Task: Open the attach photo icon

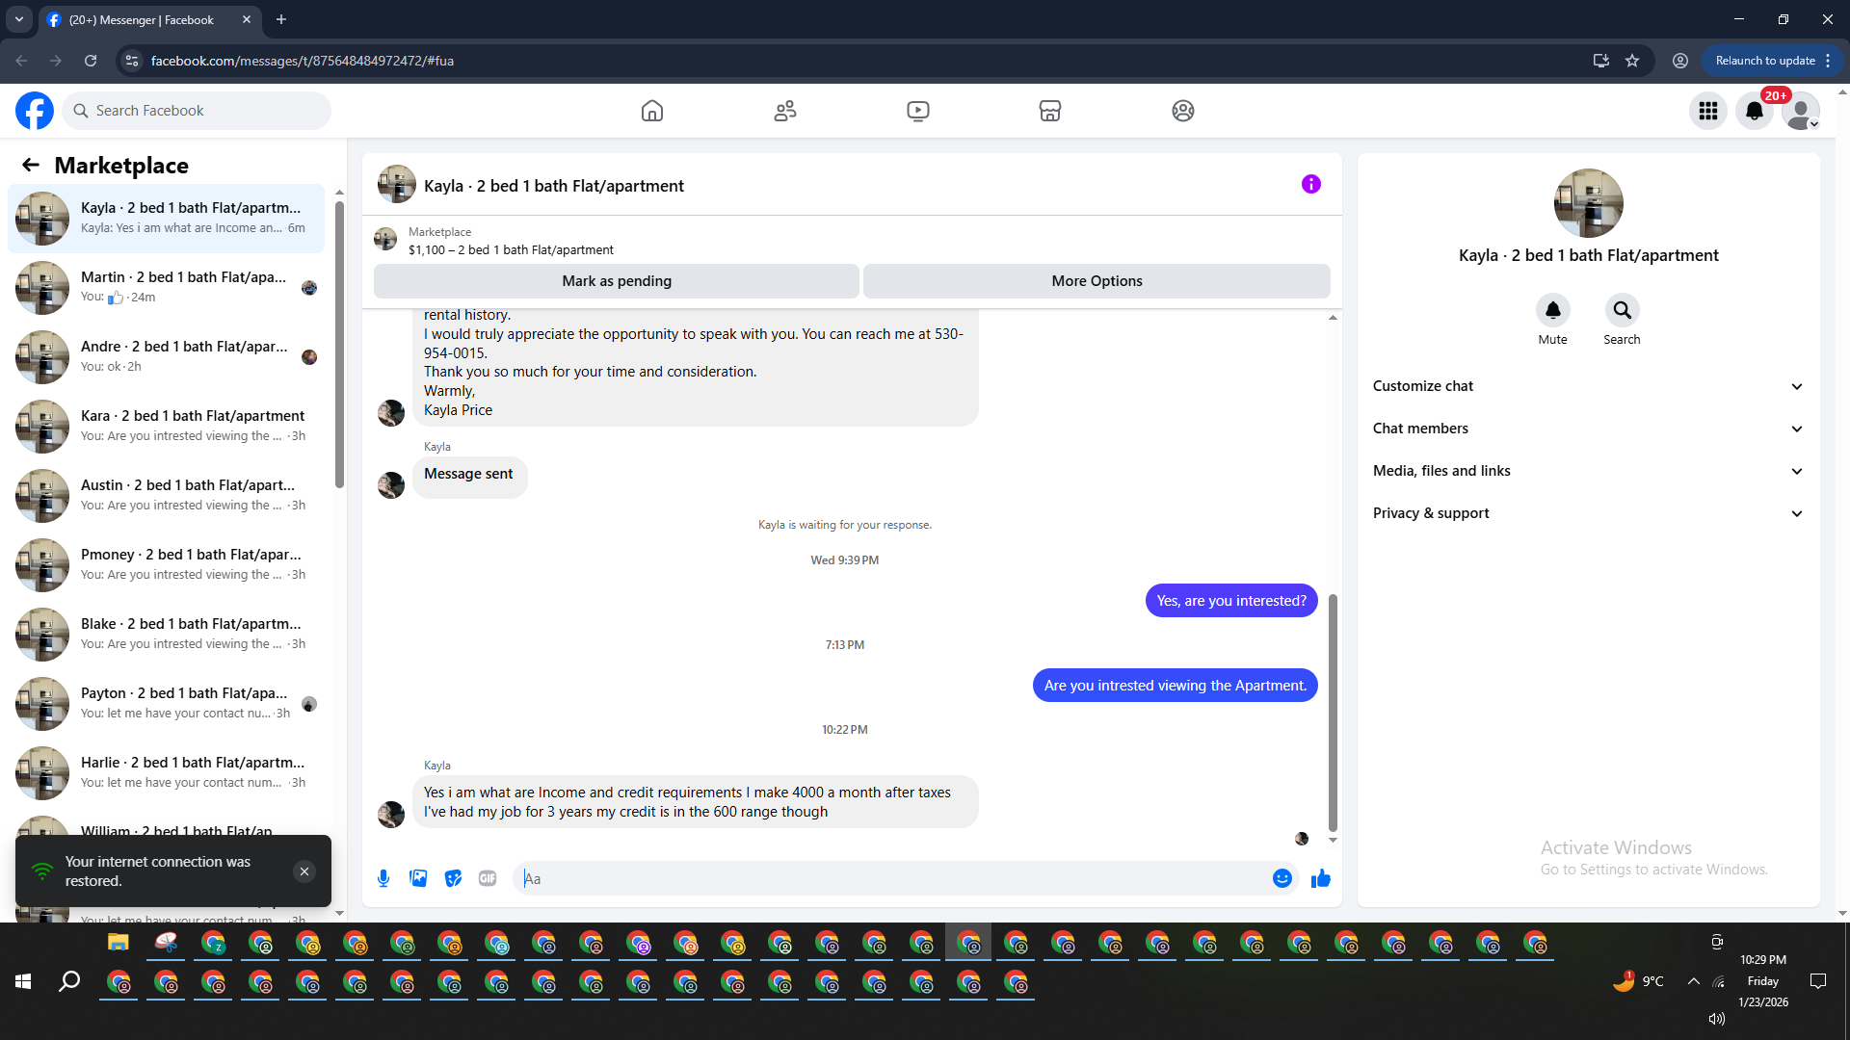Action: 418,878
